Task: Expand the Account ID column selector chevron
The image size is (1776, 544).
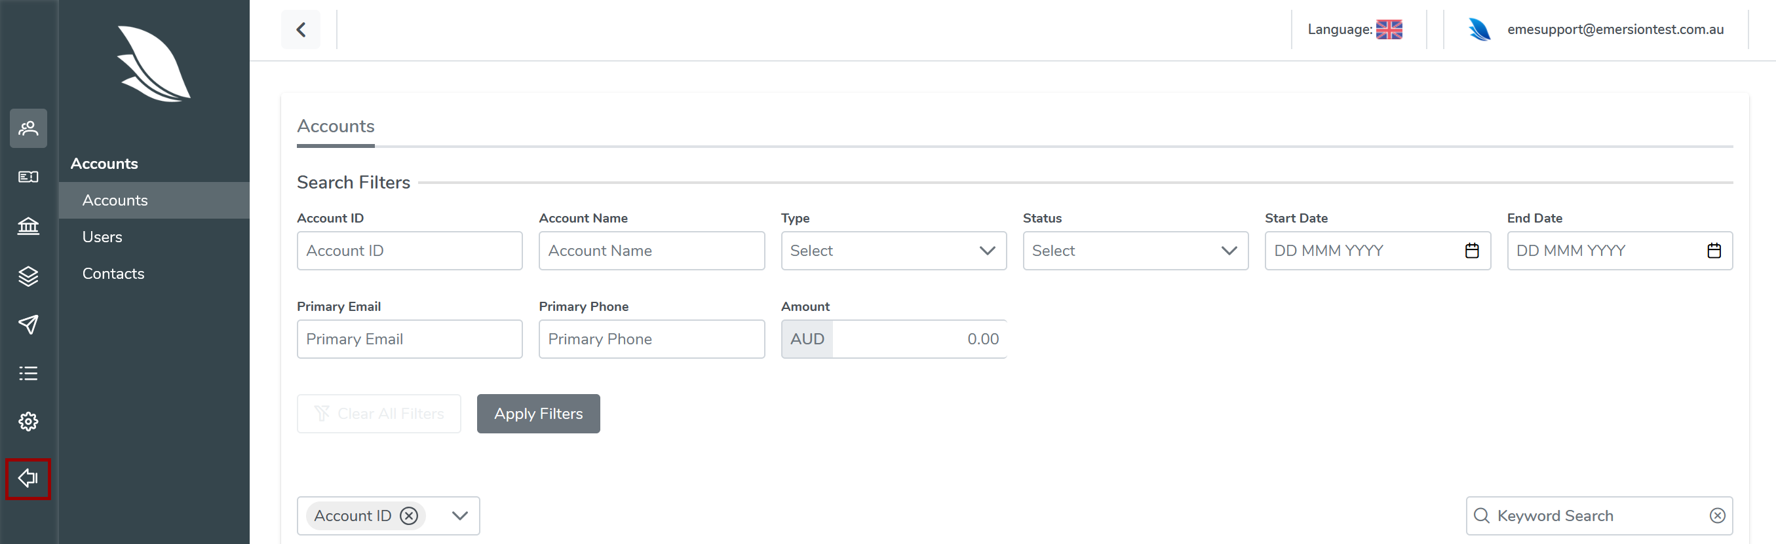Action: tap(460, 516)
